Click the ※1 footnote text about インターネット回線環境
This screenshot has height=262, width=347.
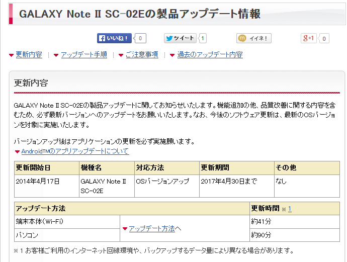click(x=153, y=251)
